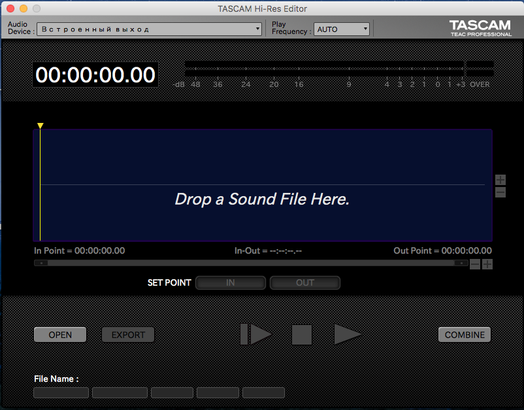This screenshot has width=524, height=410.
Task: Click the square stop button
Action: [302, 334]
